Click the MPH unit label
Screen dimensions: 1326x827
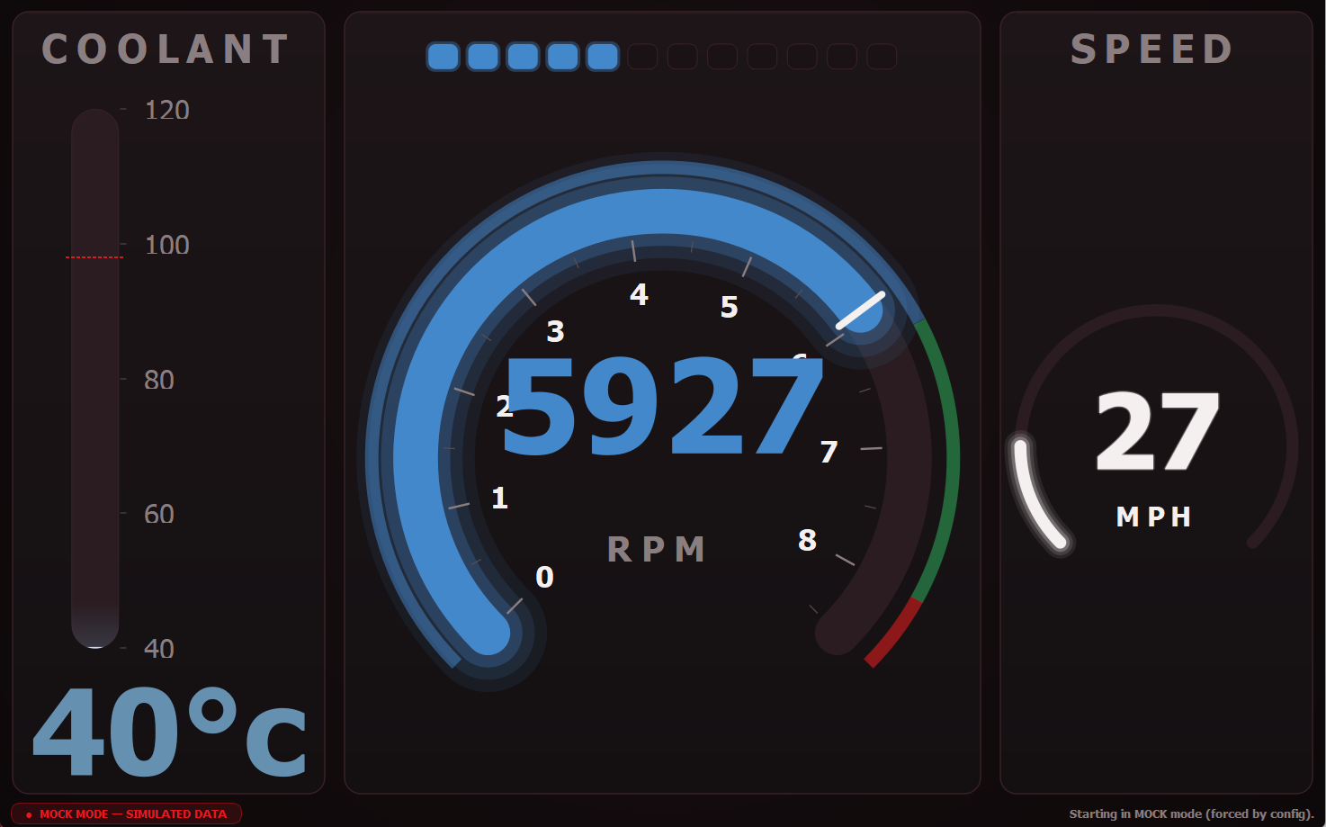coord(1154,517)
